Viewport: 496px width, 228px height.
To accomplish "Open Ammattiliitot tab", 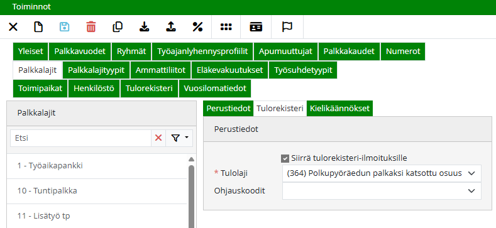I will [160, 70].
